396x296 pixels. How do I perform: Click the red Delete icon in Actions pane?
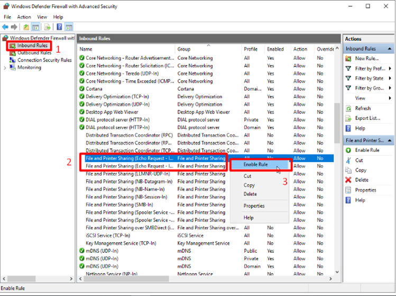(x=348, y=180)
